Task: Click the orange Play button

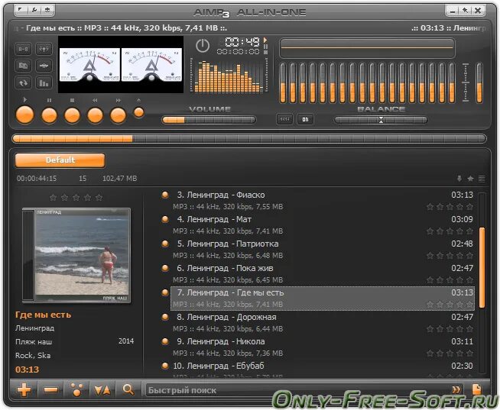Action: (x=24, y=115)
